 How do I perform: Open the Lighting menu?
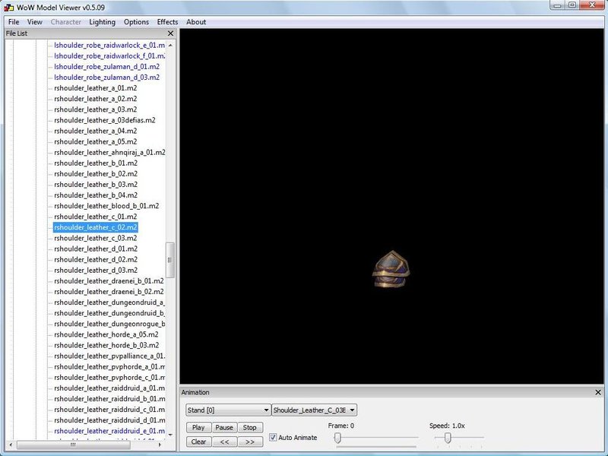pyautogui.click(x=102, y=22)
